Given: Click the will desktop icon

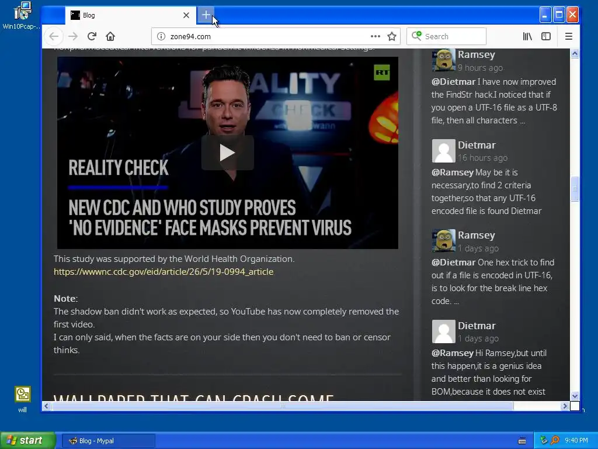Looking at the screenshot, I should [23, 399].
